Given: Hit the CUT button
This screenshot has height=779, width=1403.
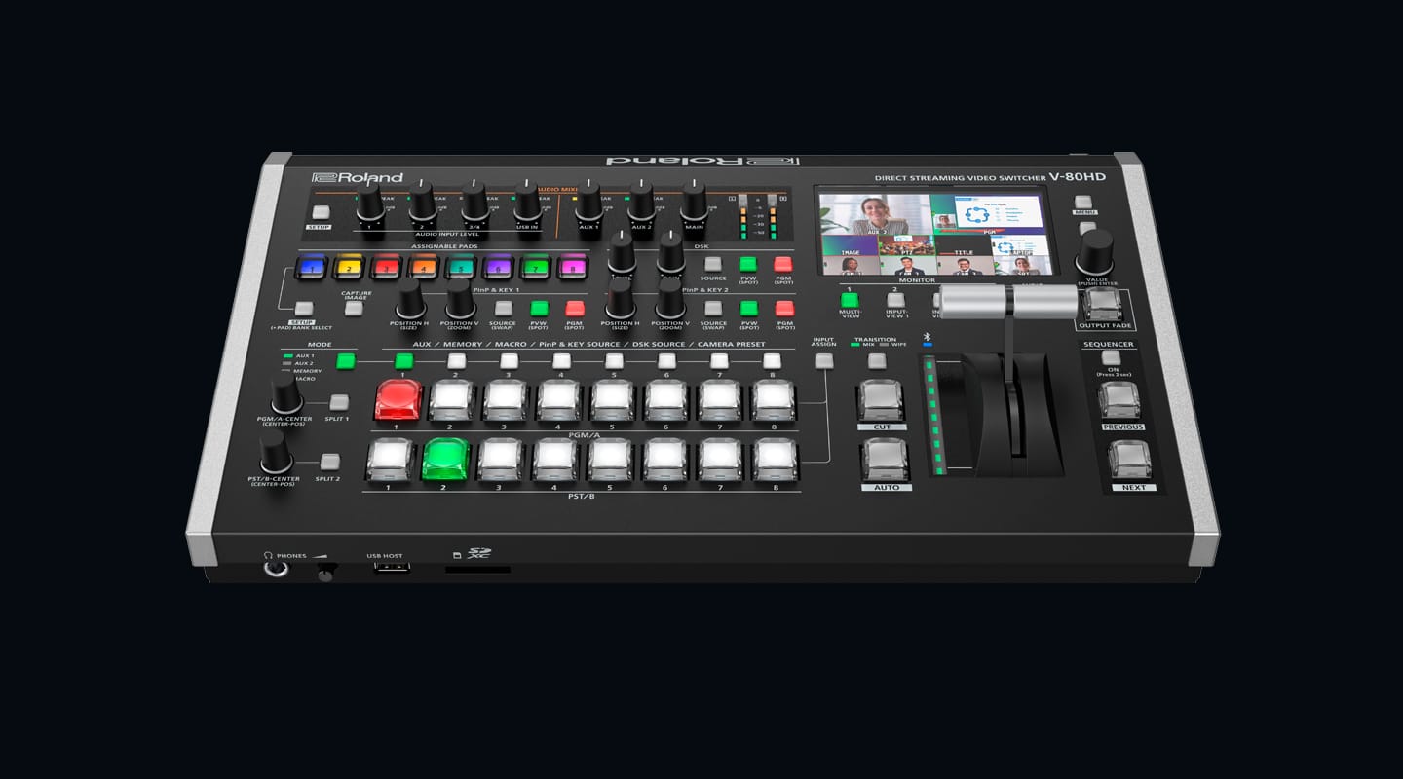Looking at the screenshot, I should tap(882, 399).
